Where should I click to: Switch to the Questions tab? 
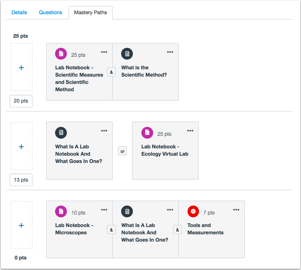tap(51, 13)
